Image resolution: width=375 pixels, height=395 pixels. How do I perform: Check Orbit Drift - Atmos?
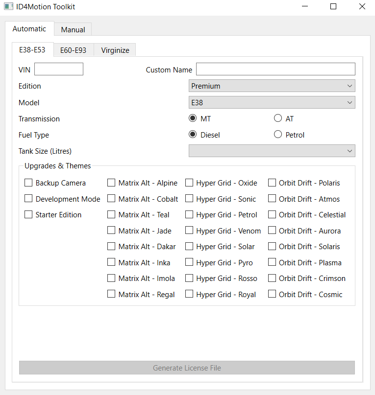[x=272, y=199]
